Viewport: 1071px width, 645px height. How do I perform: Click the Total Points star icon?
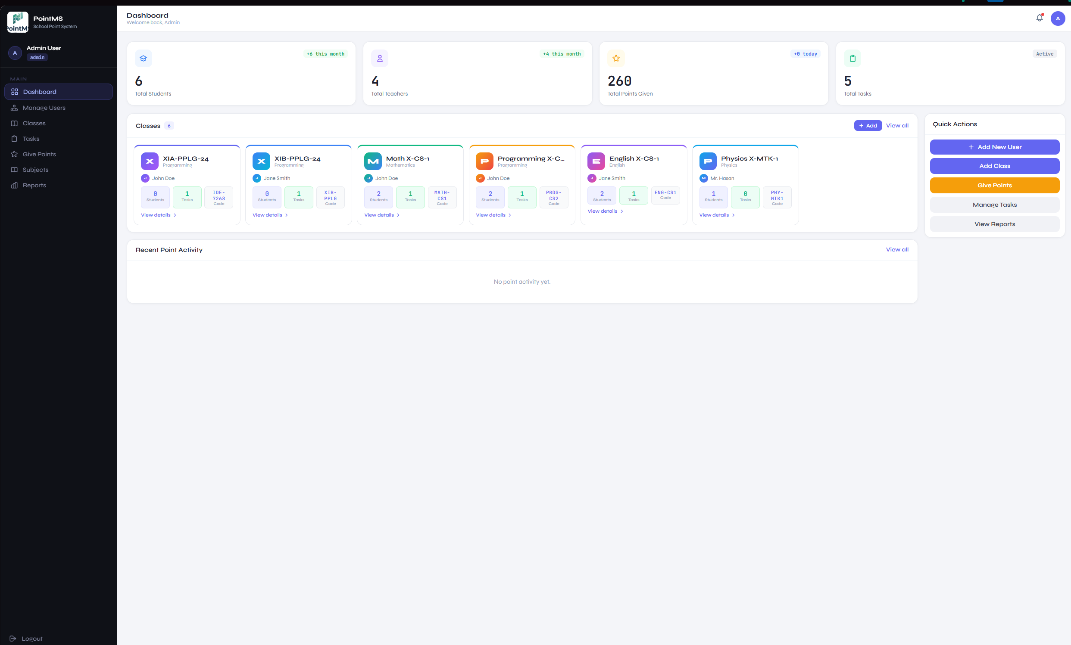point(616,58)
